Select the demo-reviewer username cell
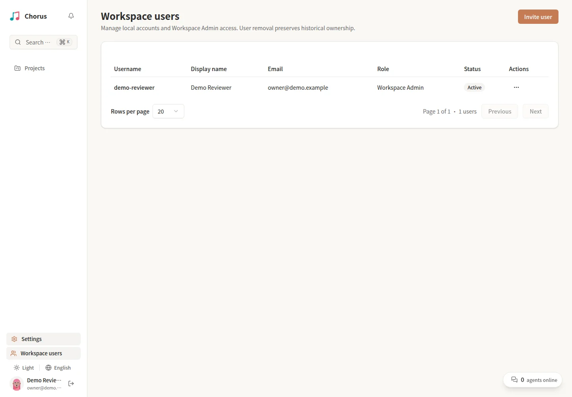This screenshot has height=397, width=572. 134,88
